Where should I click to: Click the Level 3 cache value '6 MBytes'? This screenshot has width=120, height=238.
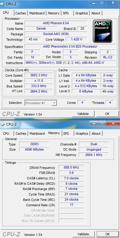(x=86, y=91)
